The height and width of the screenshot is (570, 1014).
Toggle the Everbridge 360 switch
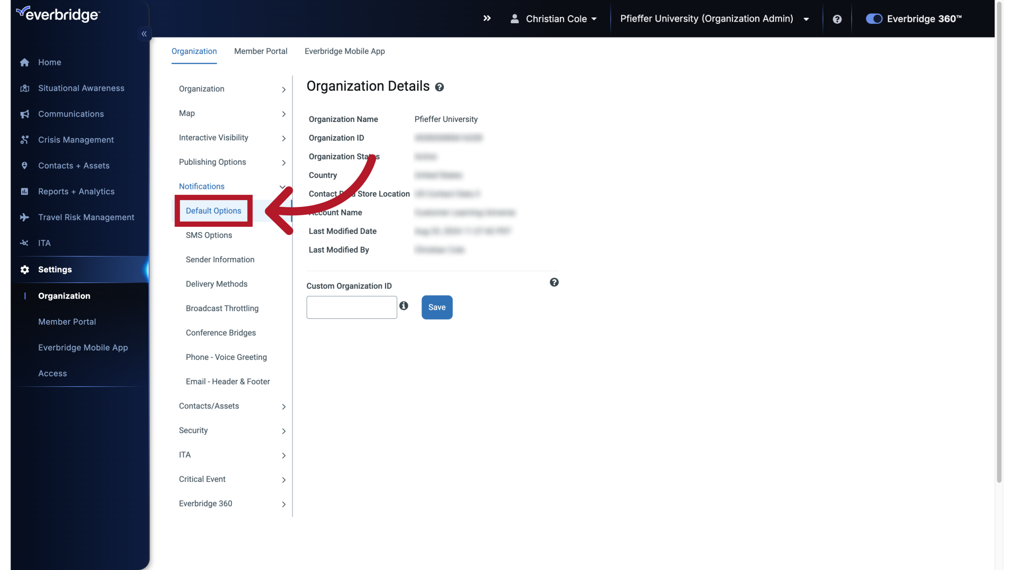click(874, 18)
